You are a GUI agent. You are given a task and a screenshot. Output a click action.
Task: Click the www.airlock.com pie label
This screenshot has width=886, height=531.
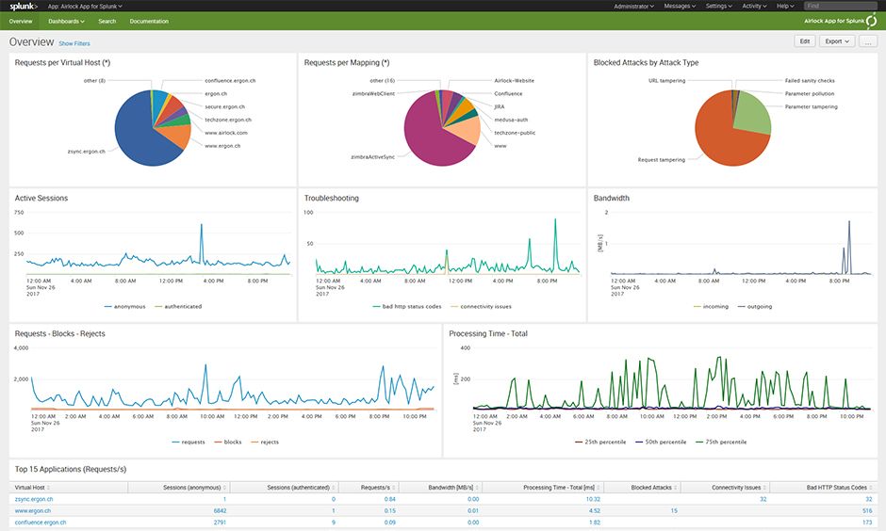tap(226, 133)
